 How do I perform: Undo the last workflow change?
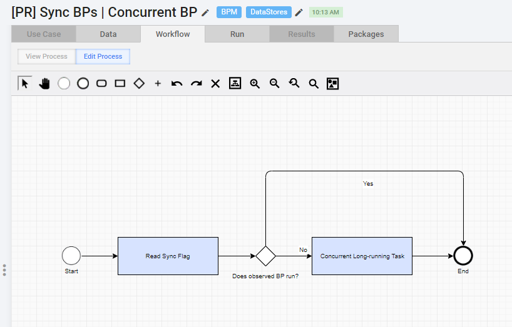click(177, 83)
